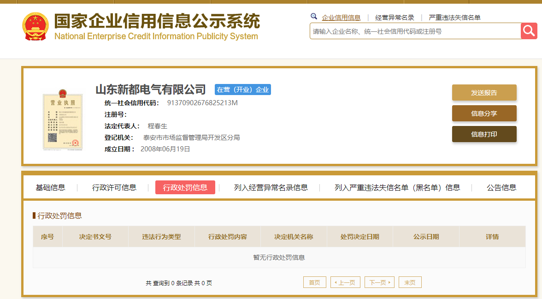Click the 统一社会信用代码 field label

click(132, 103)
